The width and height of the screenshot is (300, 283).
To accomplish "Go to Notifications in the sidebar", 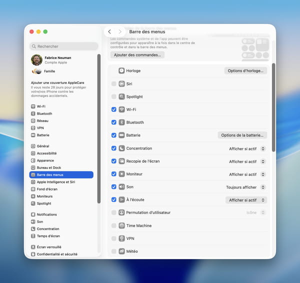I will [46, 214].
